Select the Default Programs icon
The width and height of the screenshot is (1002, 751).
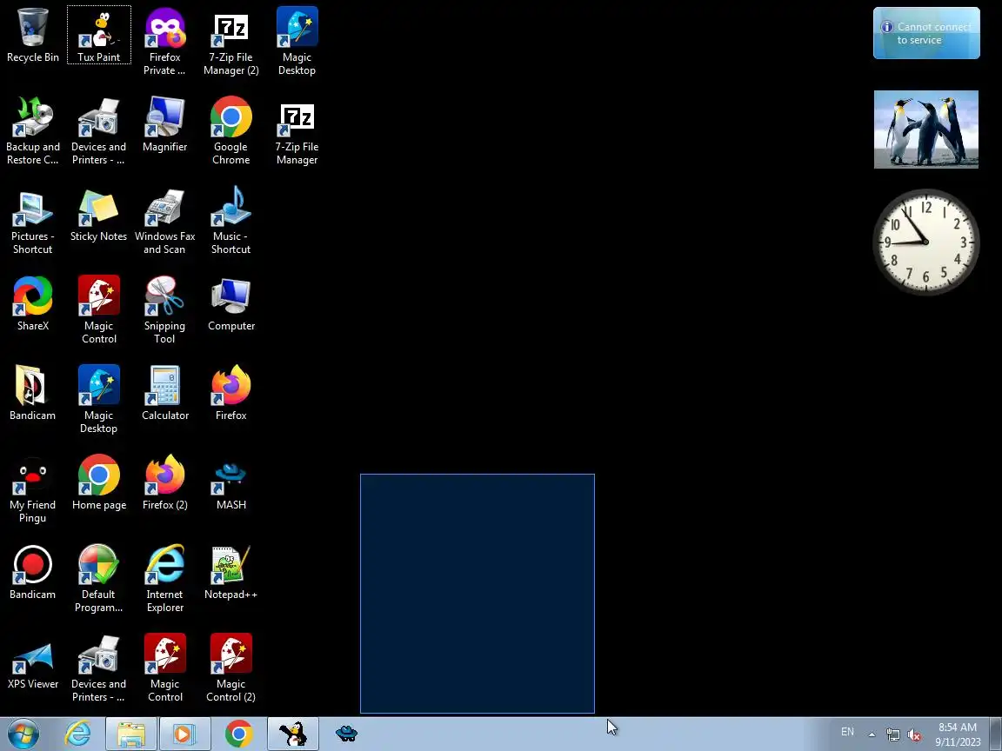98,579
